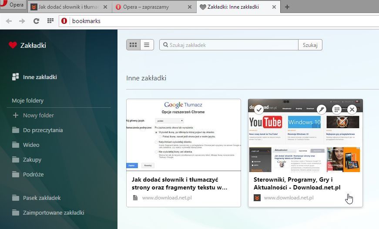Screen dimensions: 379x229
Task: Open a new tab with the plus button
Action: pos(287,7)
